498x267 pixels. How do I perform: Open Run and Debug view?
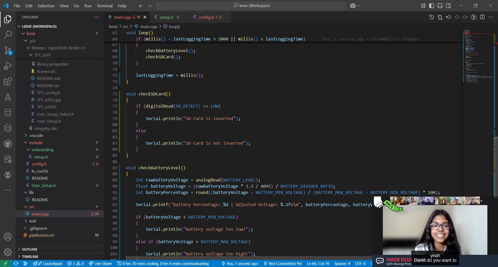(8, 66)
